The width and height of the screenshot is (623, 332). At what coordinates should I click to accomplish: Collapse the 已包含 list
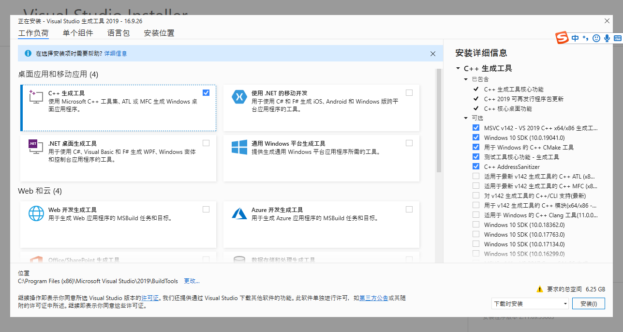[466, 79]
